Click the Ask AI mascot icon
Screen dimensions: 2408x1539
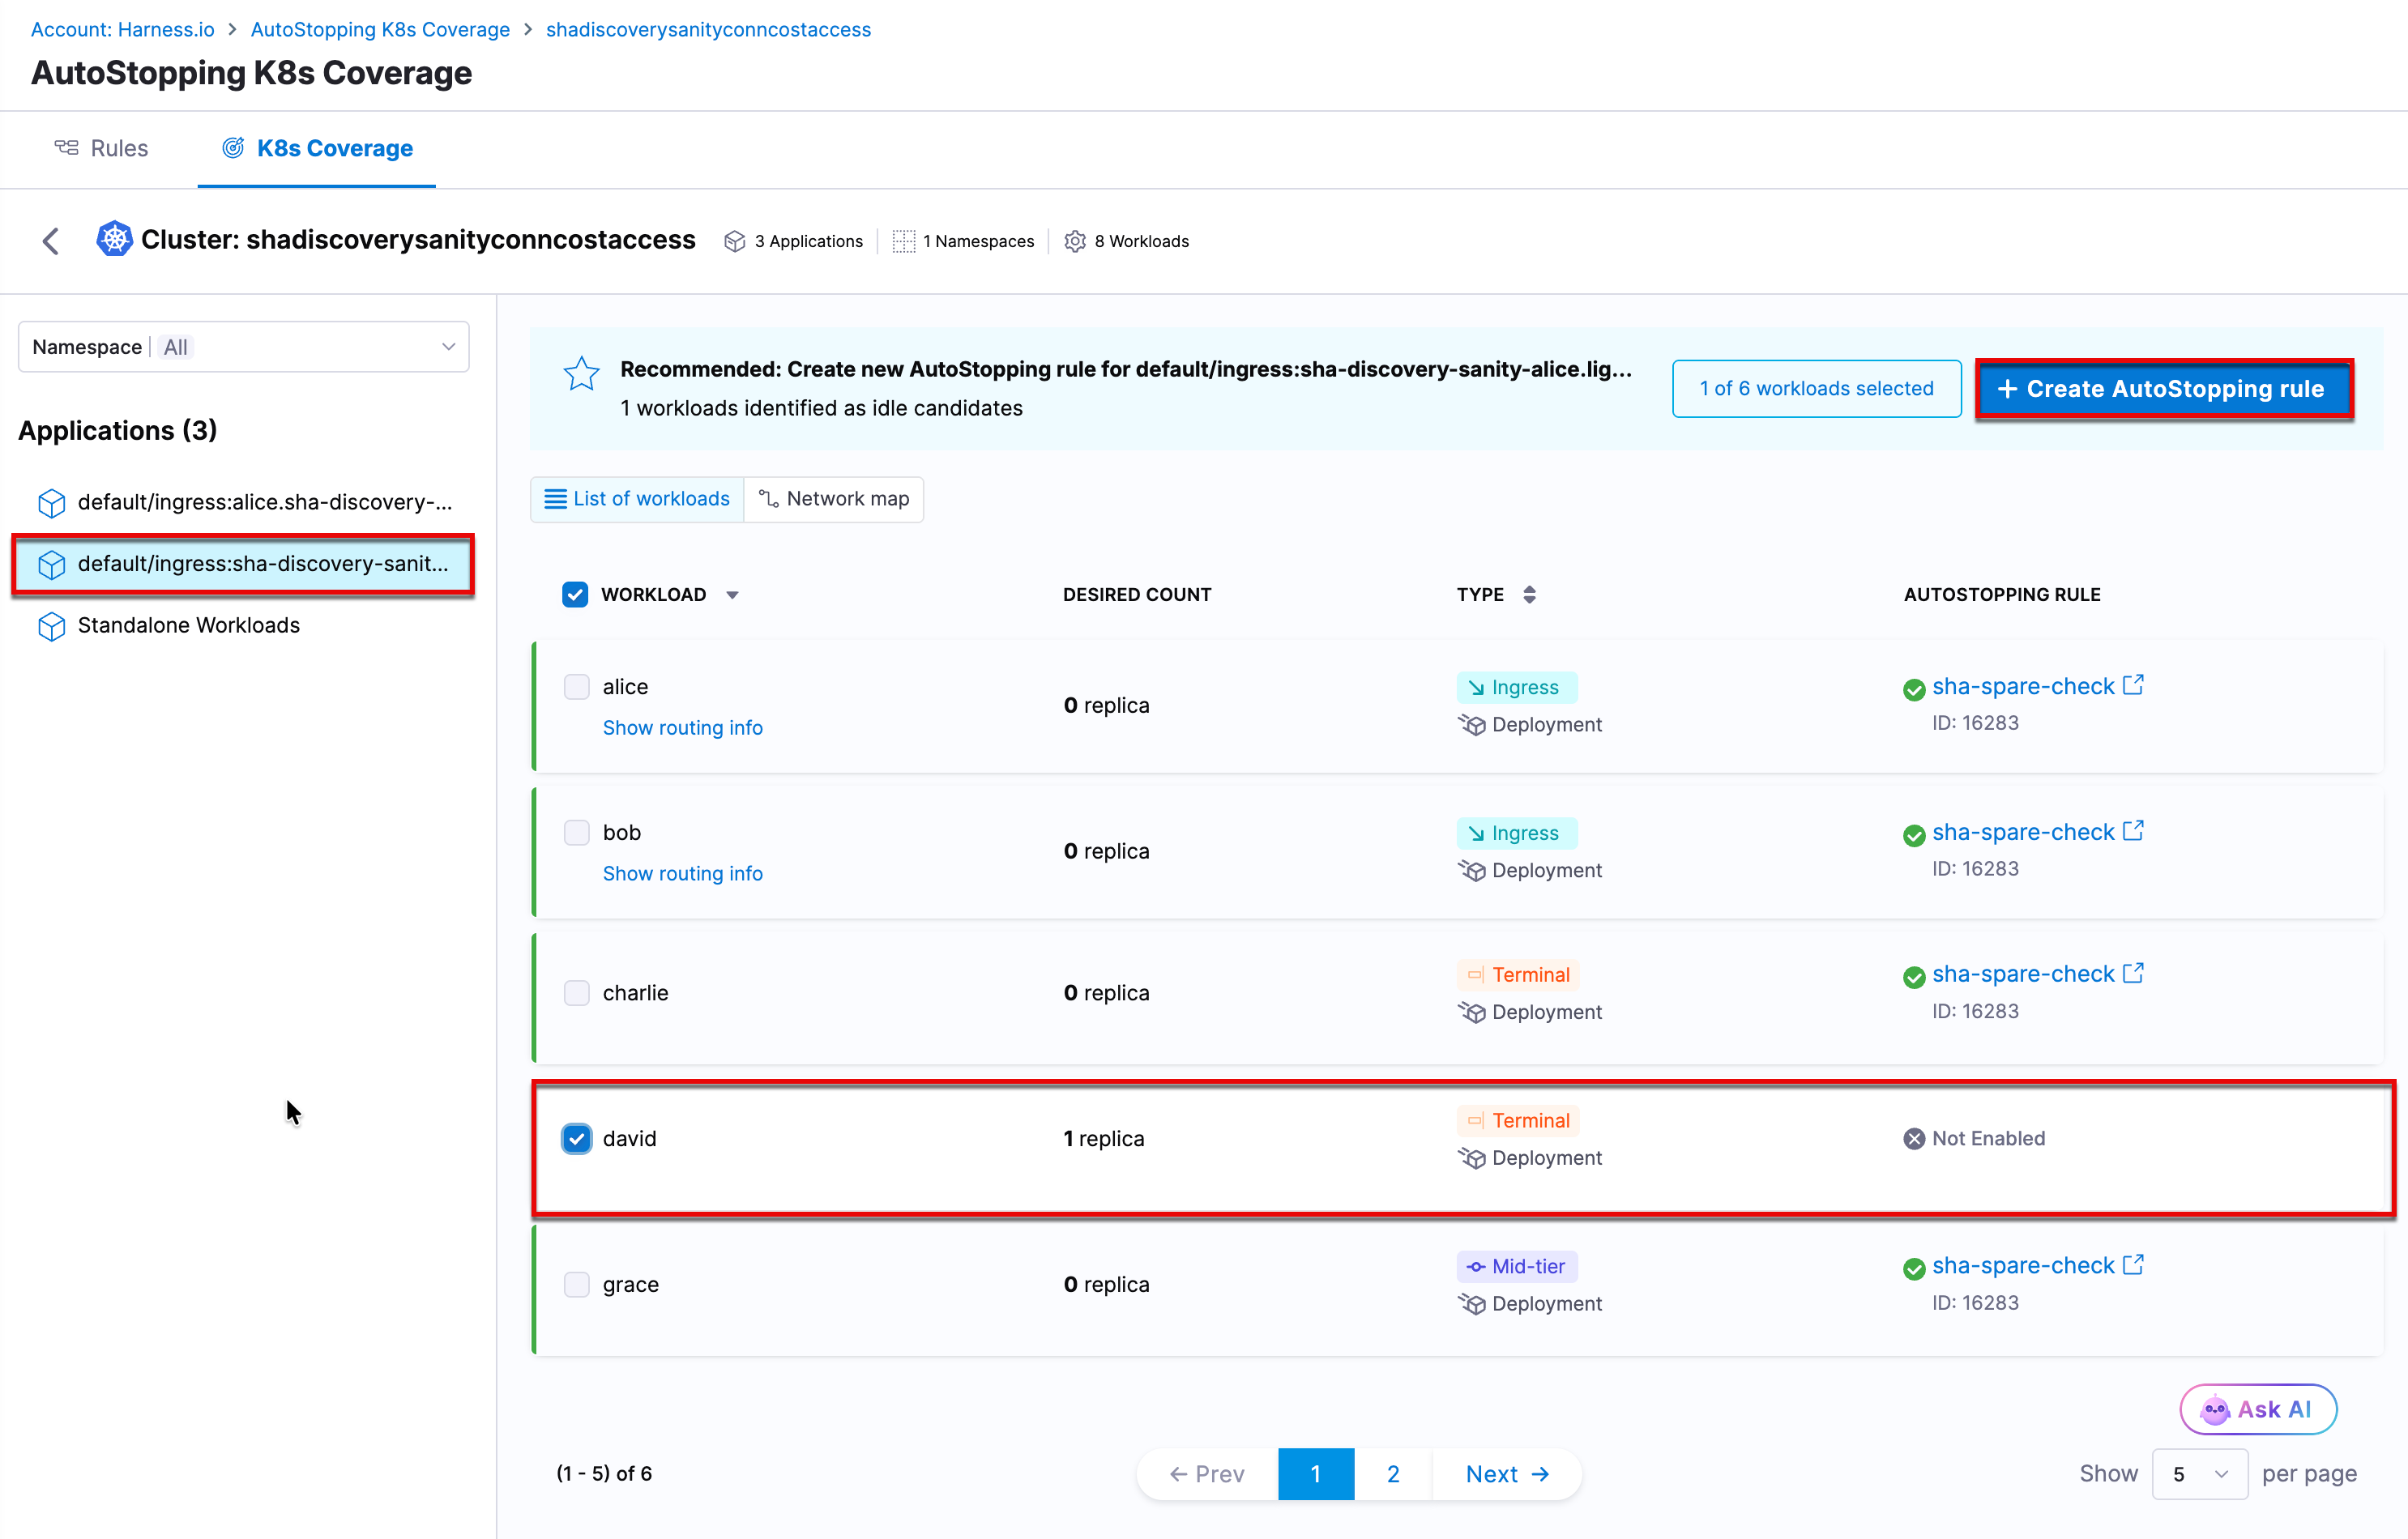[2215, 1410]
